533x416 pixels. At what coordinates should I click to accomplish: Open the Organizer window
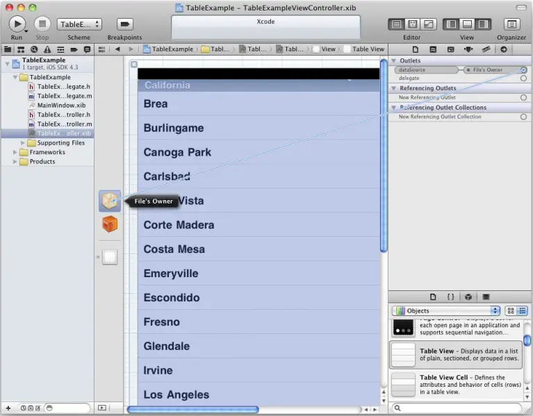click(x=511, y=24)
